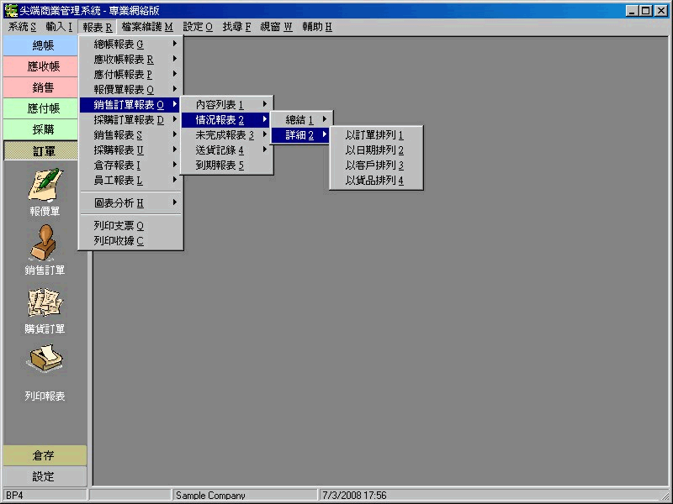Viewport: 673px width, 504px height.
Task: Open the 報價單 quotation icon
Action: [44, 185]
